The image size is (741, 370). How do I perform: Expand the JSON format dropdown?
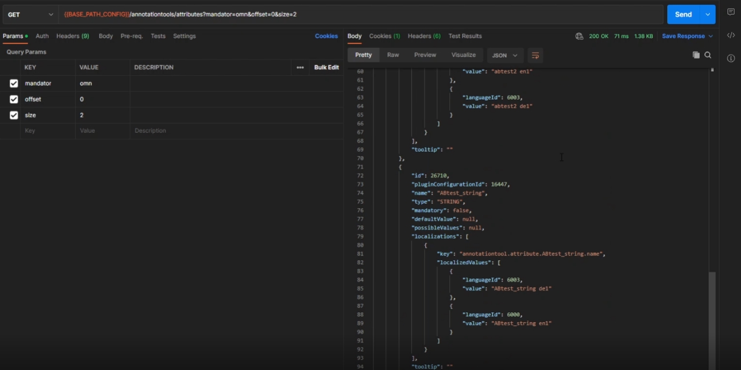pos(505,55)
